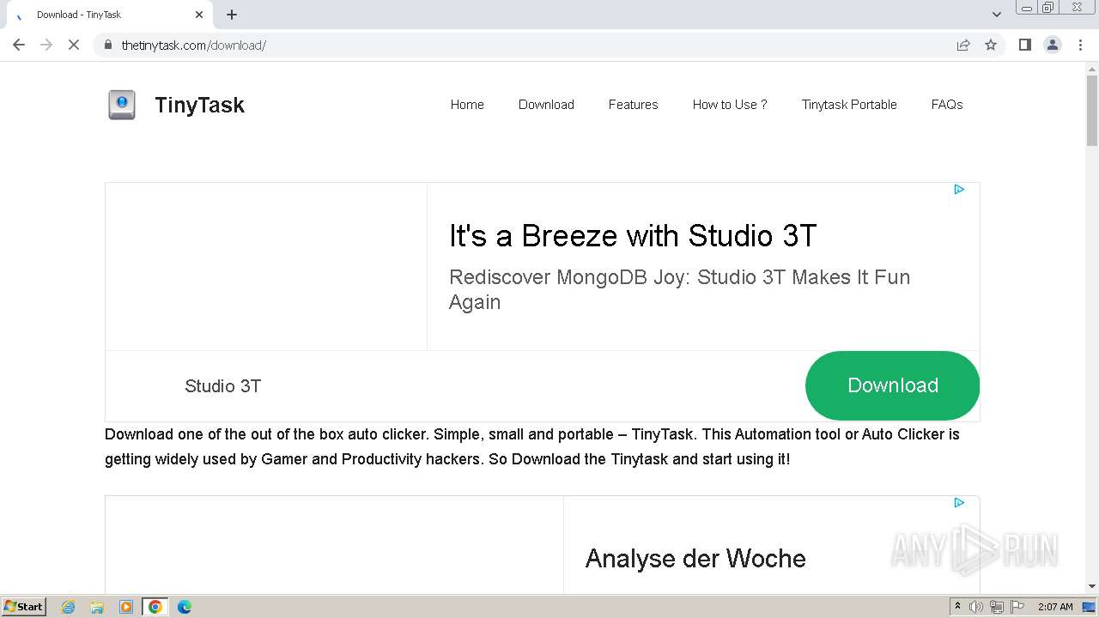Open File Explorer from taskbar

pos(97,607)
